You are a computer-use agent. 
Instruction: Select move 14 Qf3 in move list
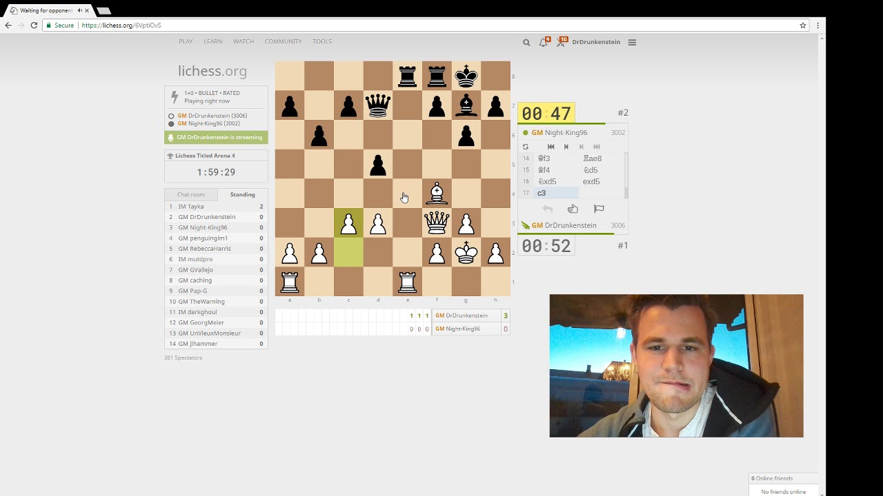point(556,158)
